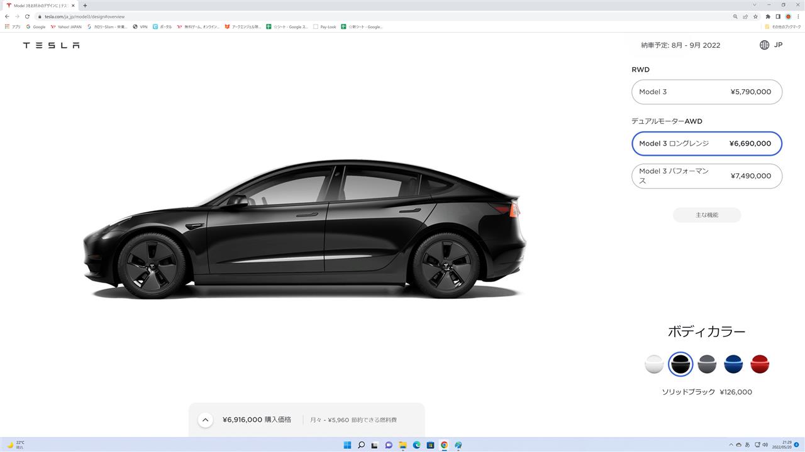The width and height of the screenshot is (805, 452).
Task: Open the カロリーSlism bookmark
Action: point(108,27)
